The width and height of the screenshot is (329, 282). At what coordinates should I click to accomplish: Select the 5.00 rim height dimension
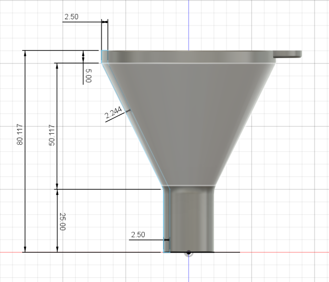[89, 76]
